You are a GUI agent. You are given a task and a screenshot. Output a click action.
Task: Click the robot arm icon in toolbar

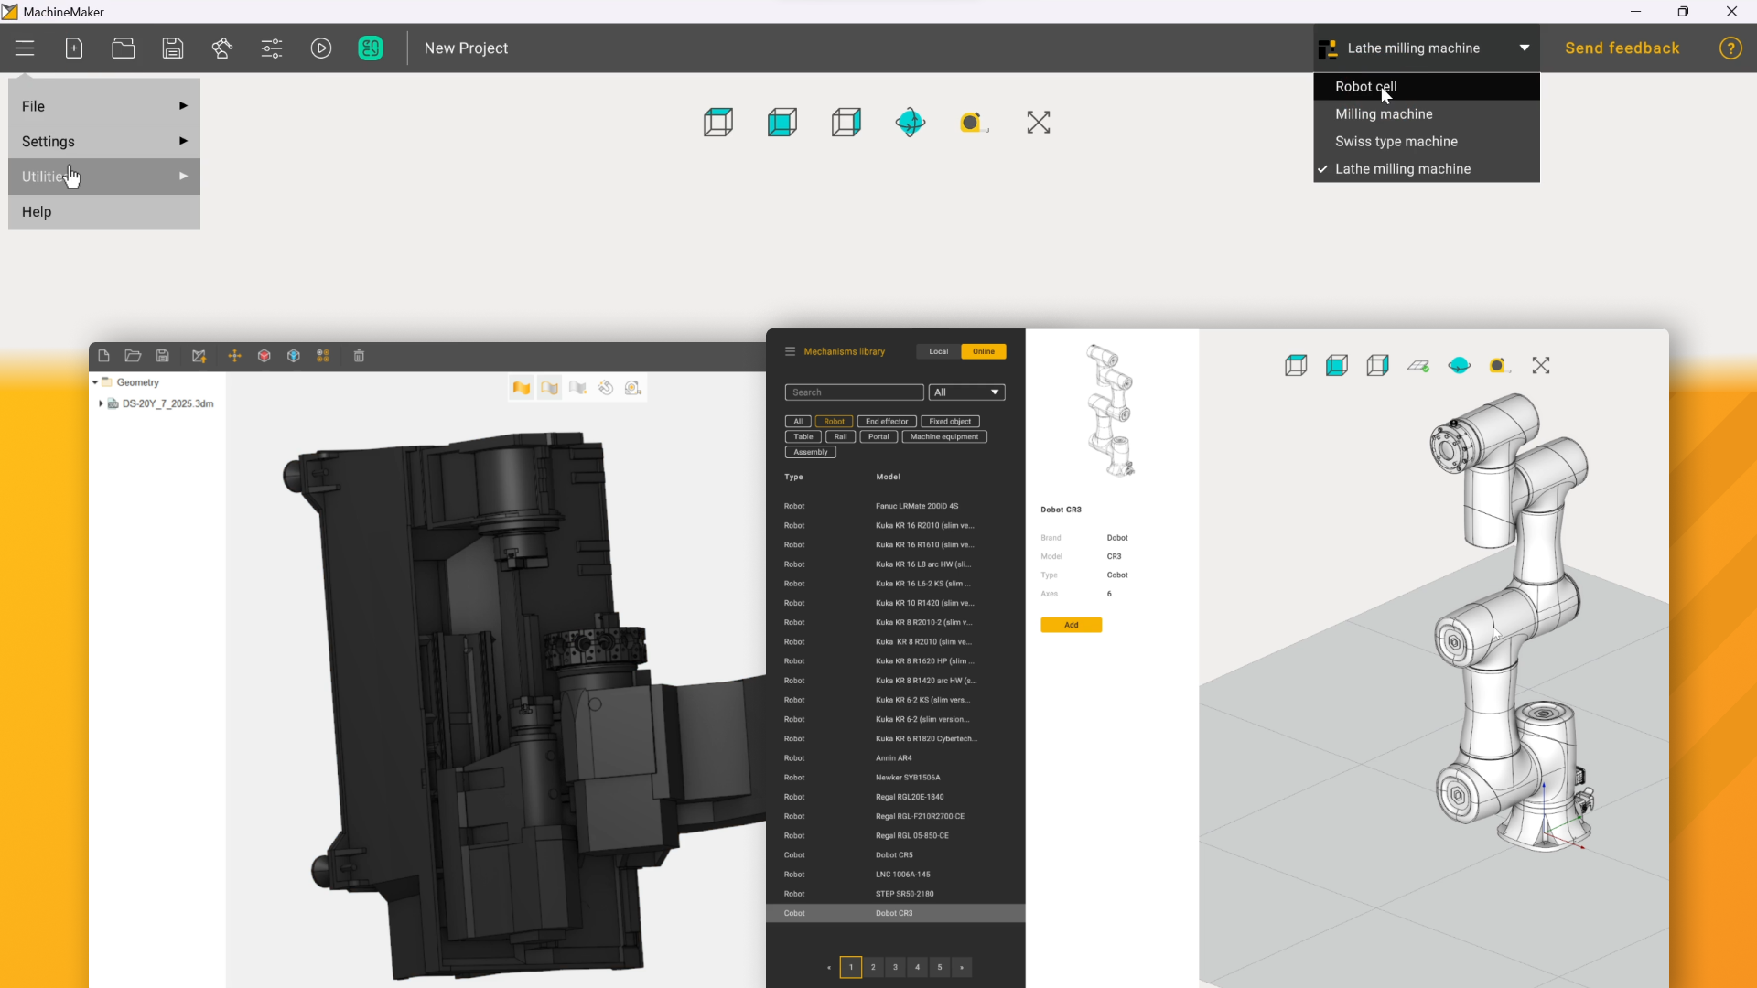222,48
